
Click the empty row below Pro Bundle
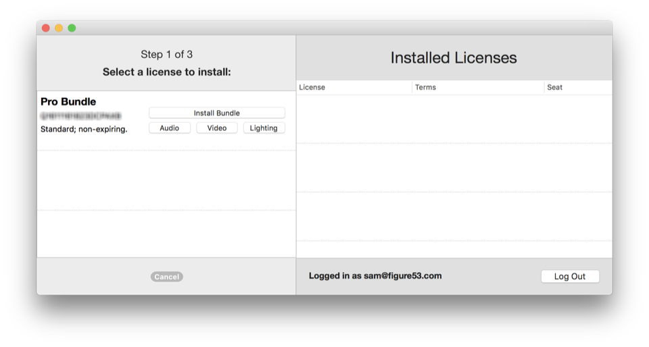pos(166,180)
